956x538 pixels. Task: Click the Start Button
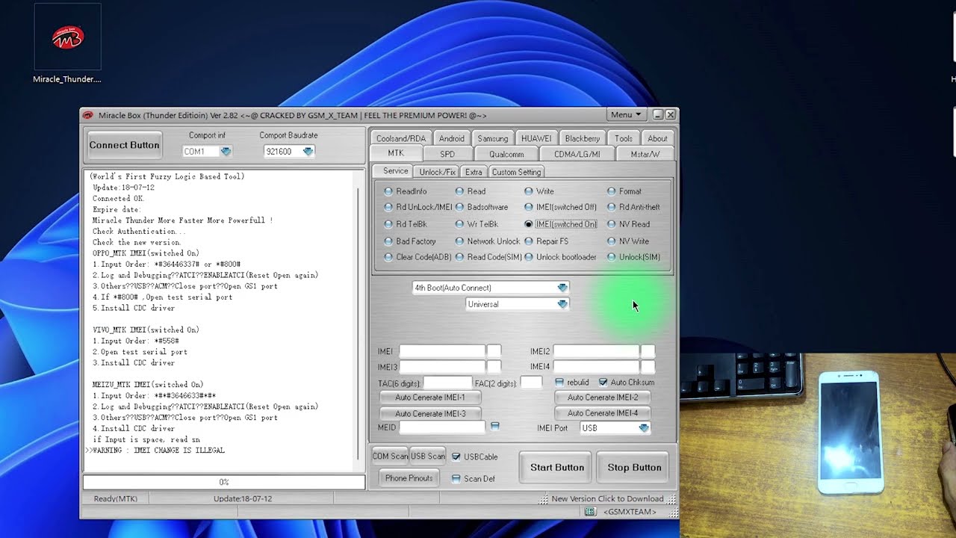pyautogui.click(x=557, y=468)
